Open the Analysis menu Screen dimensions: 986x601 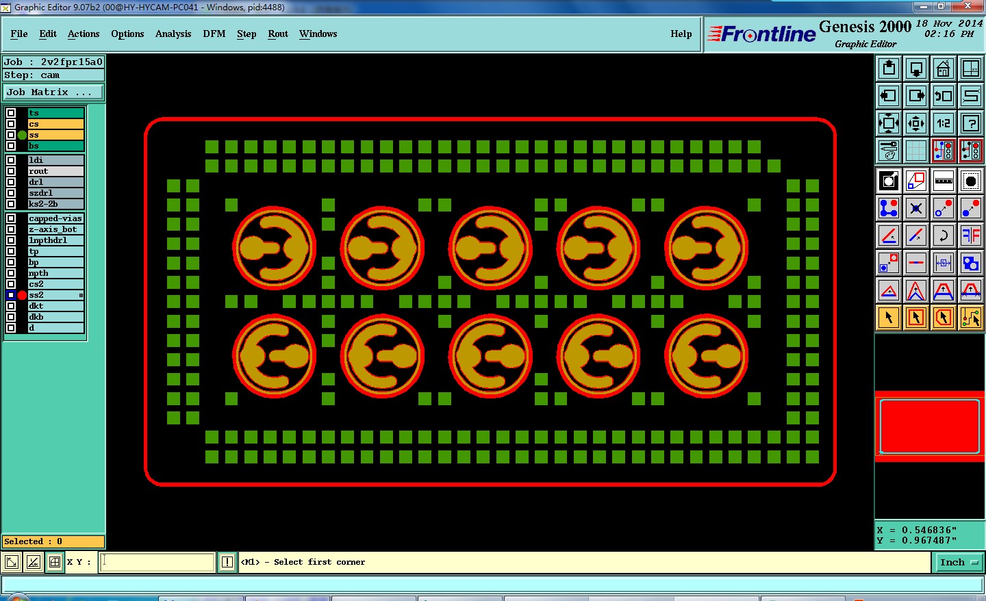173,34
